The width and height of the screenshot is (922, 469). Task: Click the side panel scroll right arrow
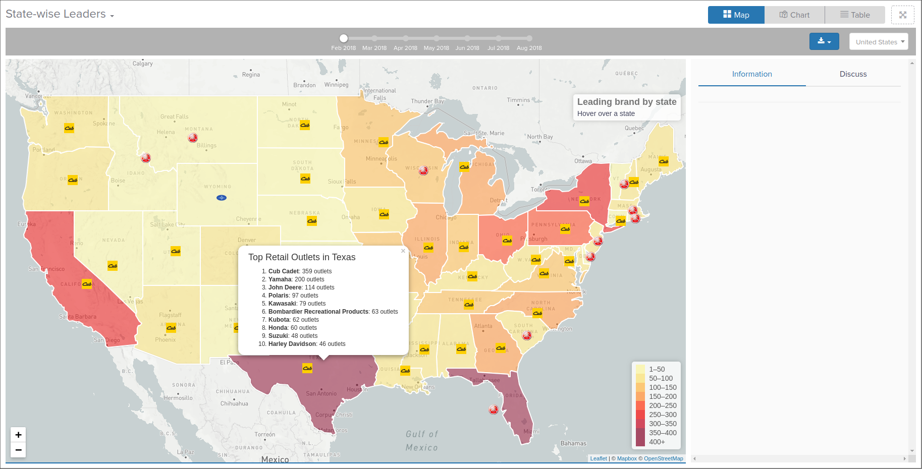pyautogui.click(x=904, y=458)
